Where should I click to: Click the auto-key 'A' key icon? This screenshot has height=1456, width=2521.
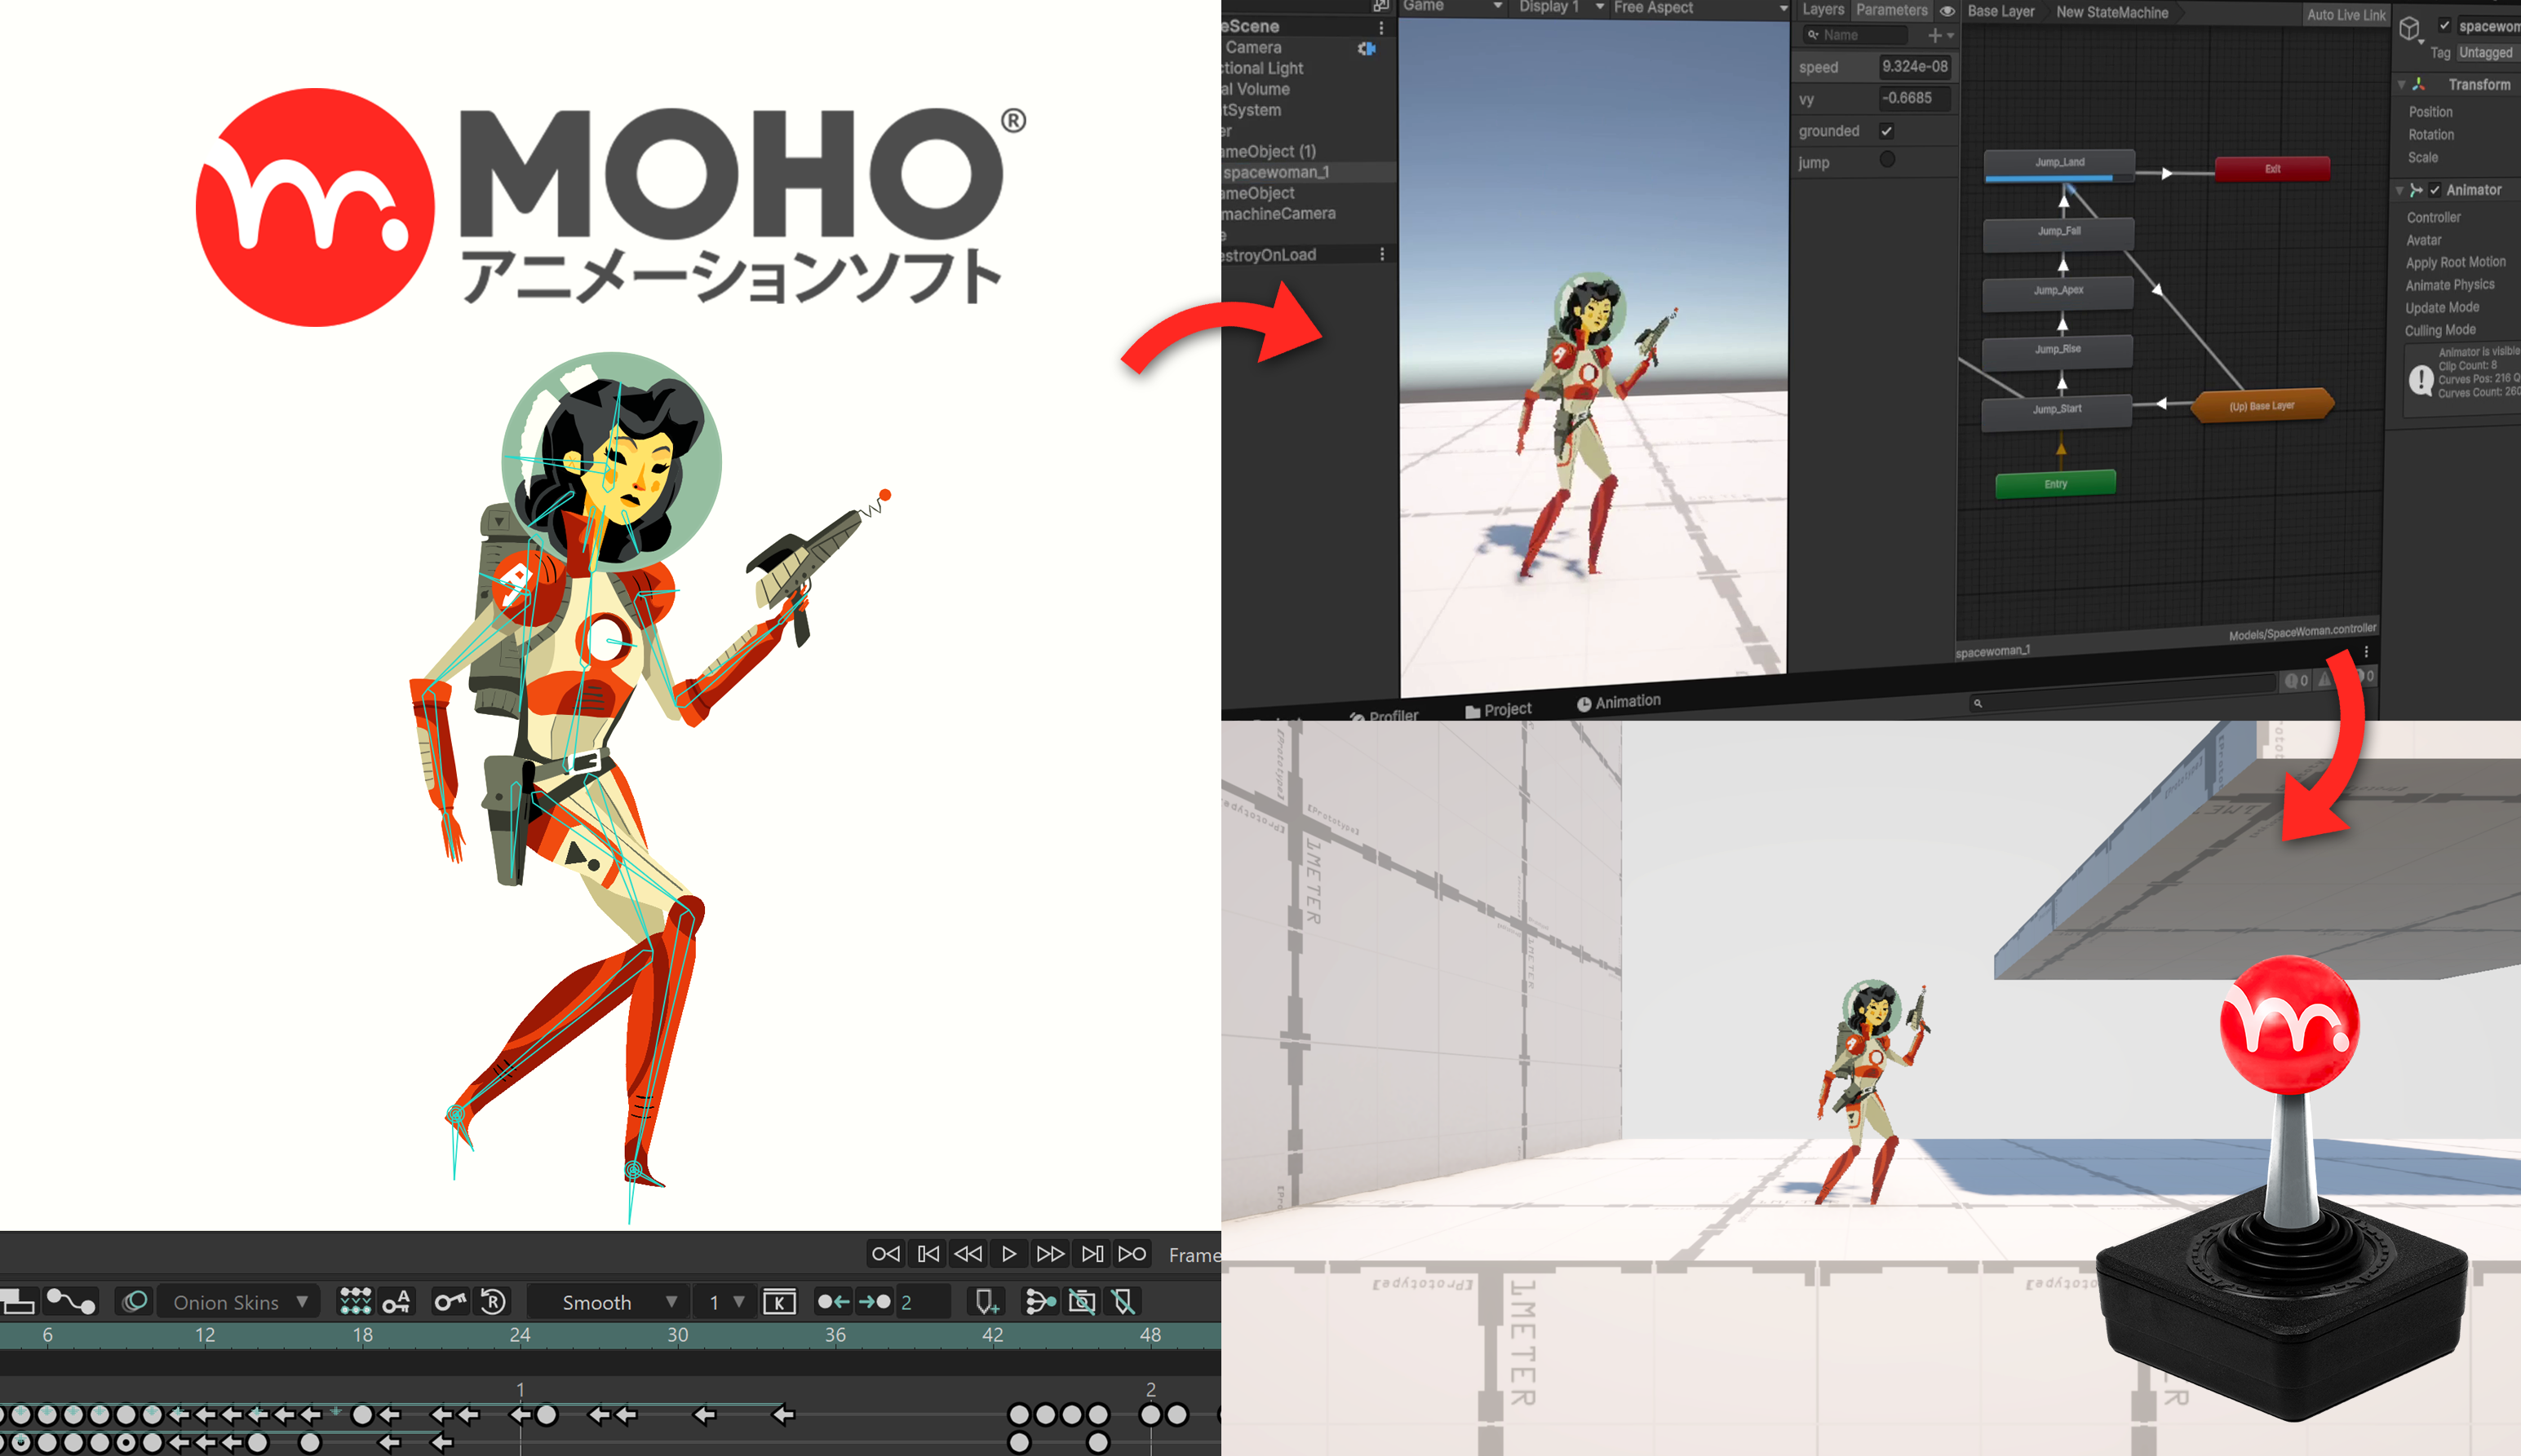(x=397, y=1301)
